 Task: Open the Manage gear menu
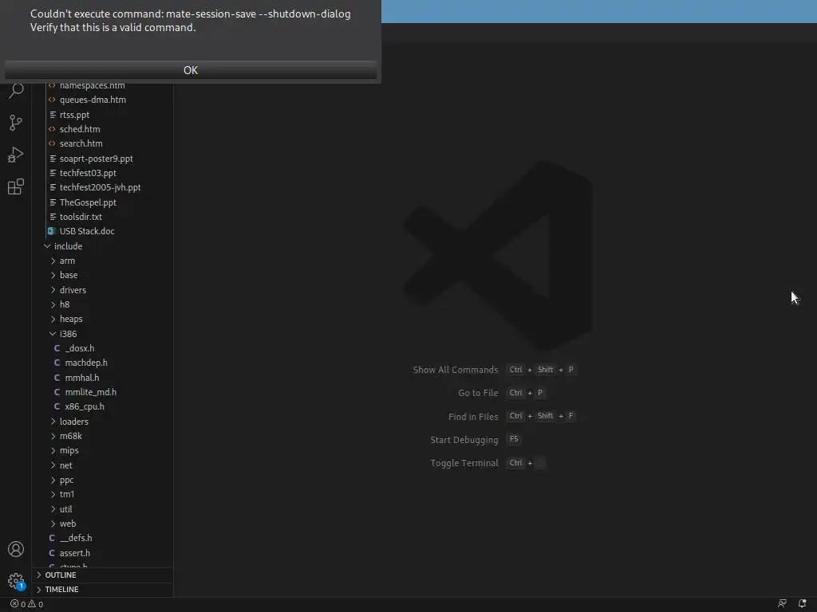pos(16,581)
